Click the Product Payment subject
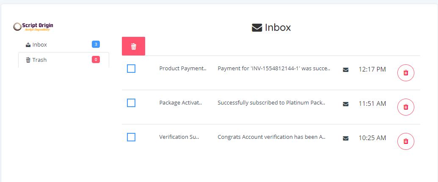The height and width of the screenshot is (182, 438). click(x=182, y=69)
